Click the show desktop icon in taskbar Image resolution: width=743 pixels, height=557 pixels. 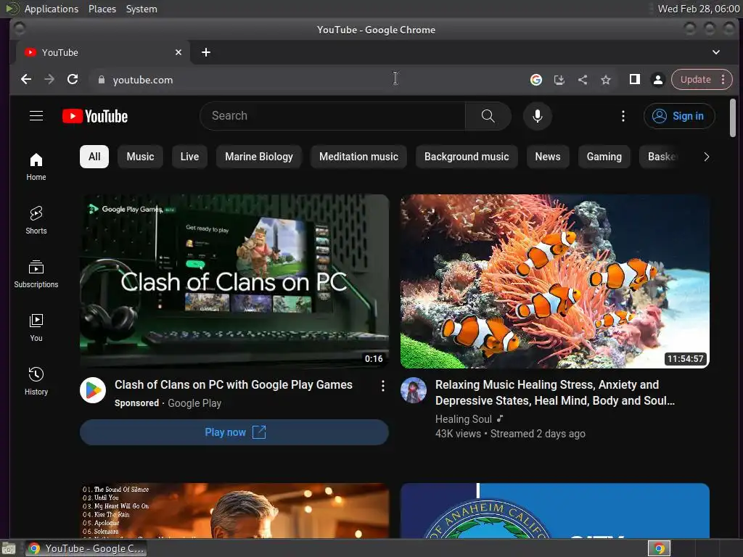coord(9,549)
